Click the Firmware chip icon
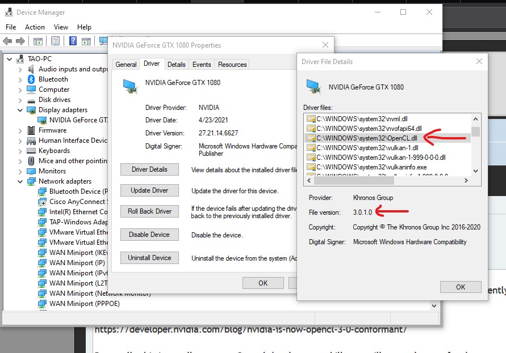The width and height of the screenshot is (506, 353). pyautogui.click(x=31, y=130)
